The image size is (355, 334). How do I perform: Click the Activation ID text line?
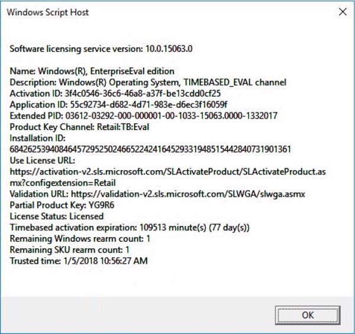tap(115, 93)
